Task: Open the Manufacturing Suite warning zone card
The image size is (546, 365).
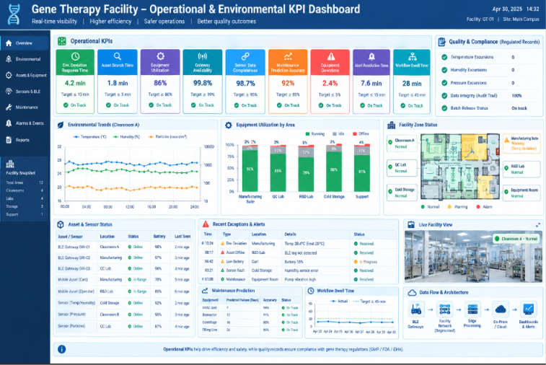Action: [521, 144]
